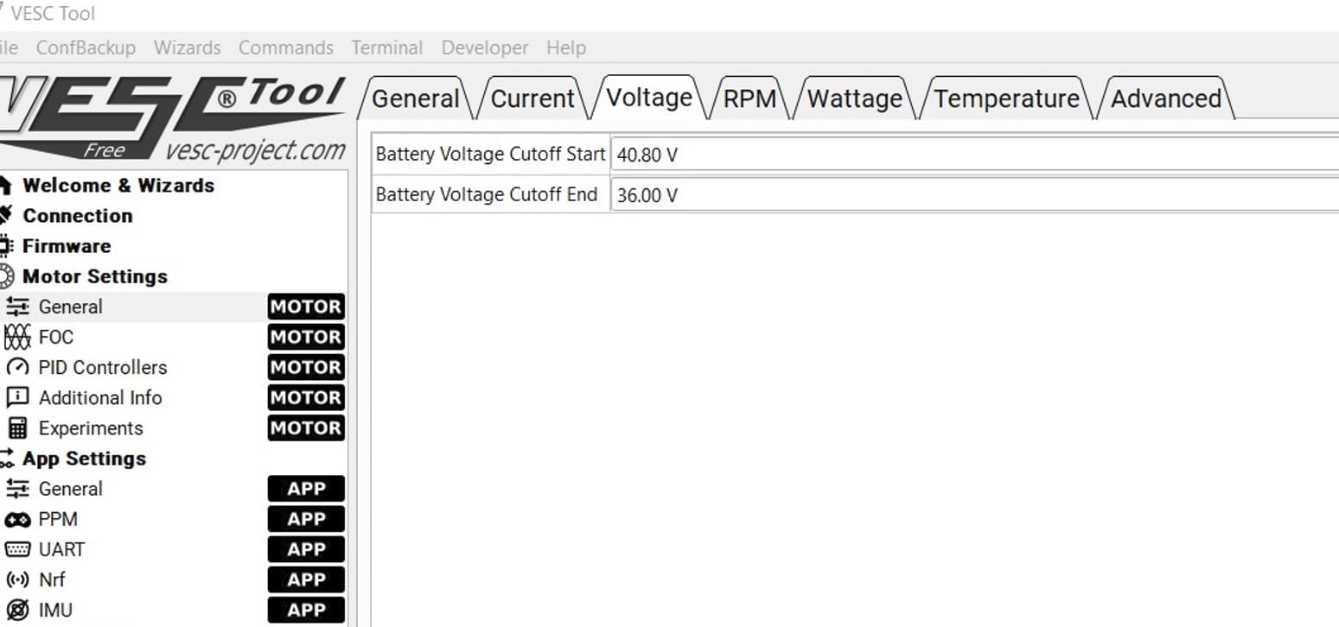Viewport: 1339px width, 627px height.
Task: Open the Firmware page
Action: (67, 245)
